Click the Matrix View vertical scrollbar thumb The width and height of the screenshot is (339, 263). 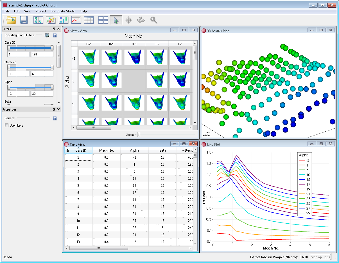195,53
